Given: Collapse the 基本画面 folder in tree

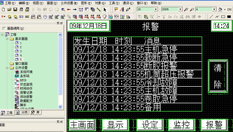Looking at the screenshot, I should (x=7, y=39).
